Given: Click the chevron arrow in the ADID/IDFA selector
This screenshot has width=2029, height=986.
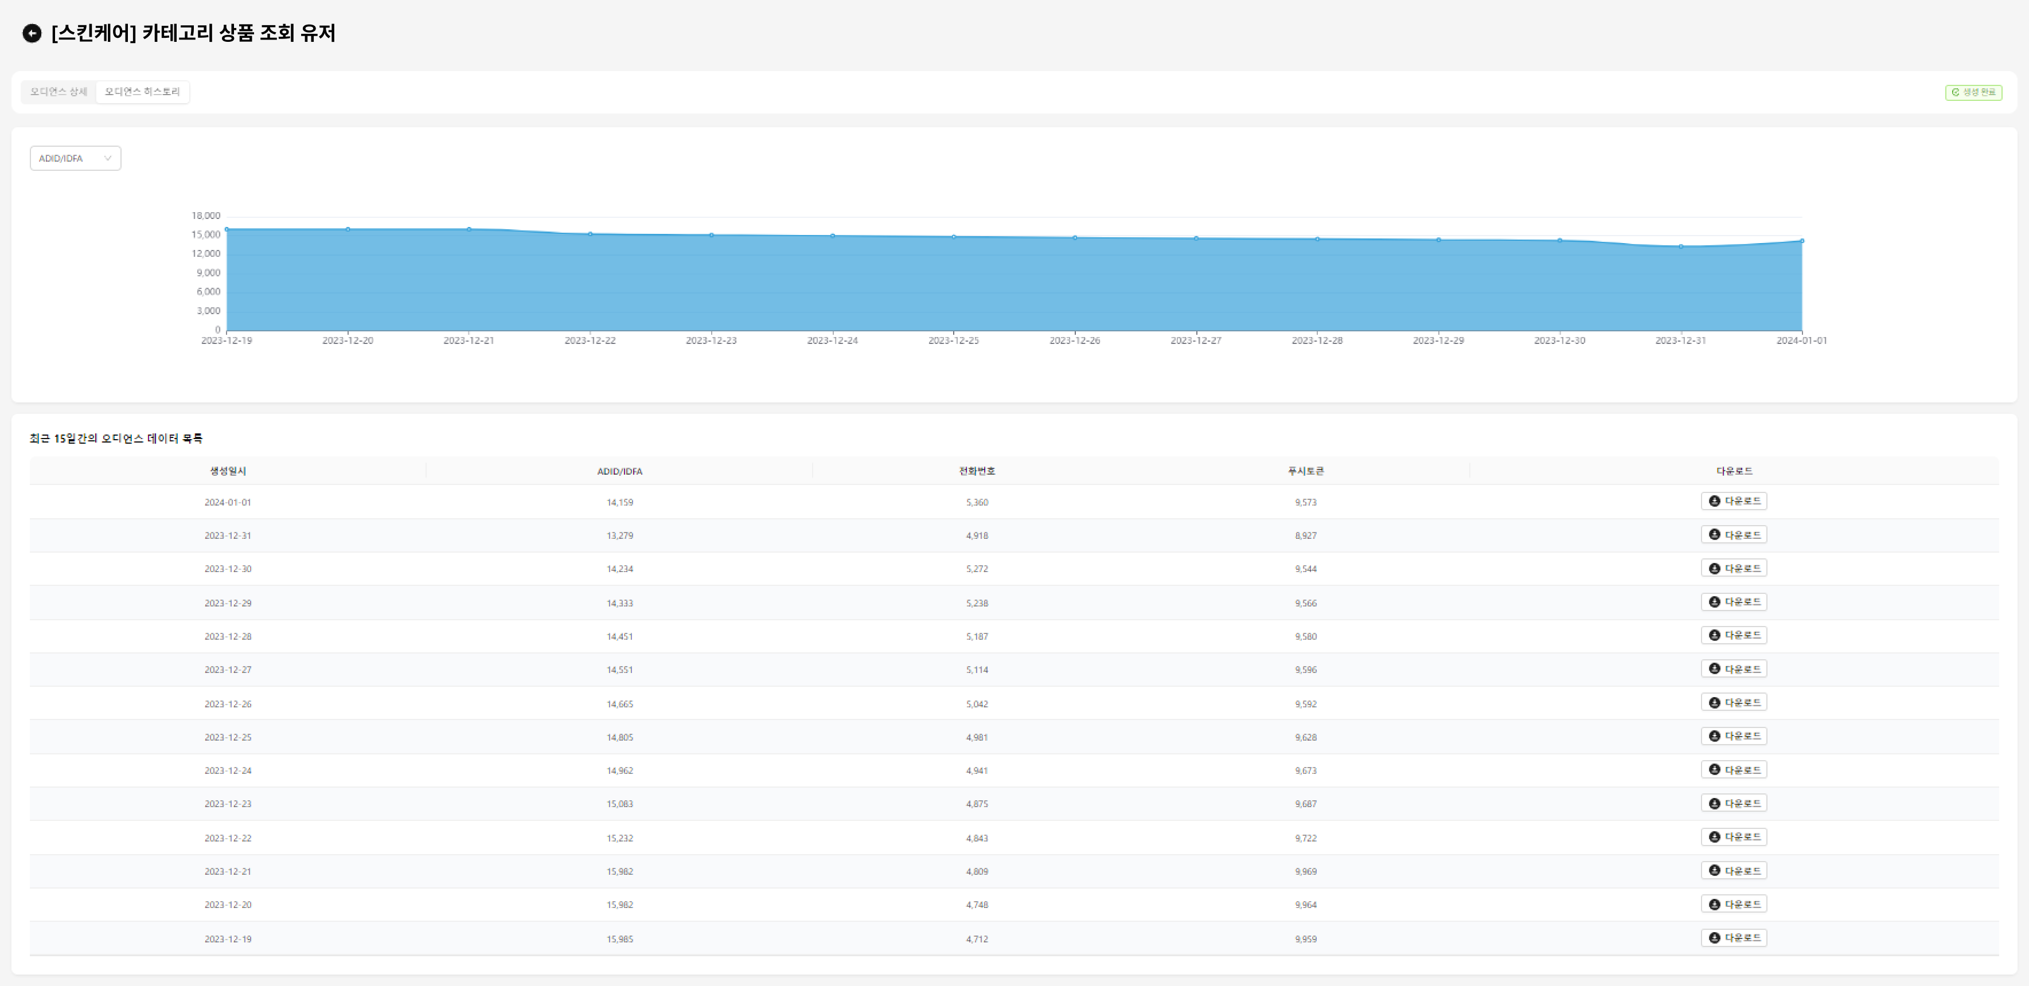Looking at the screenshot, I should click(108, 158).
